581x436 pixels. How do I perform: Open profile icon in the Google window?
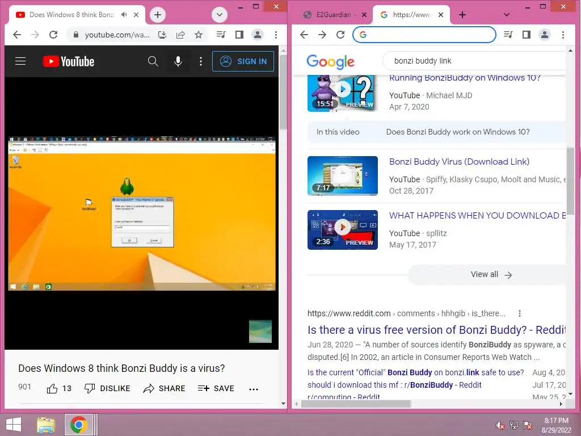pyautogui.click(x=545, y=35)
